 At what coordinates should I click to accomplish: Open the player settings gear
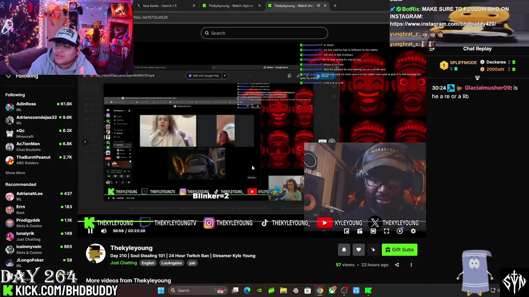413,231
